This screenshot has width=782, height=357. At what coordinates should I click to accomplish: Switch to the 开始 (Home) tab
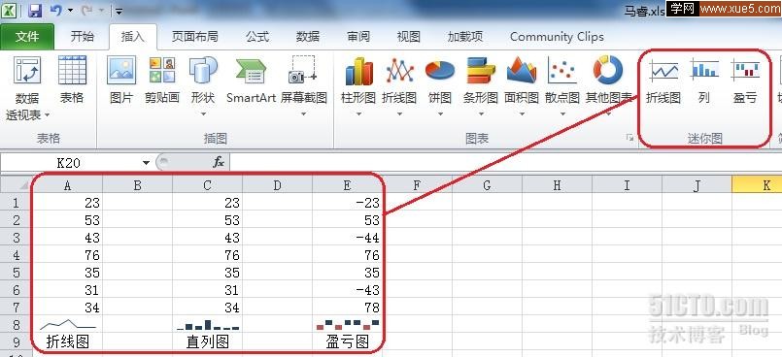[82, 36]
